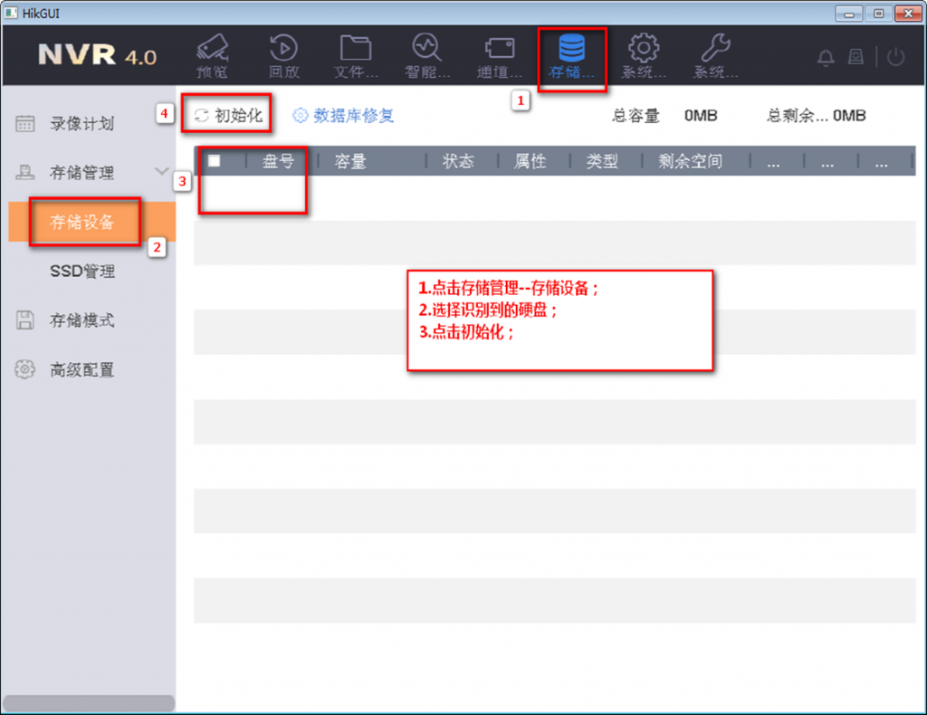Viewport: 927px width, 715px height.
Task: Click the user icon beside the bell
Action: point(855,58)
